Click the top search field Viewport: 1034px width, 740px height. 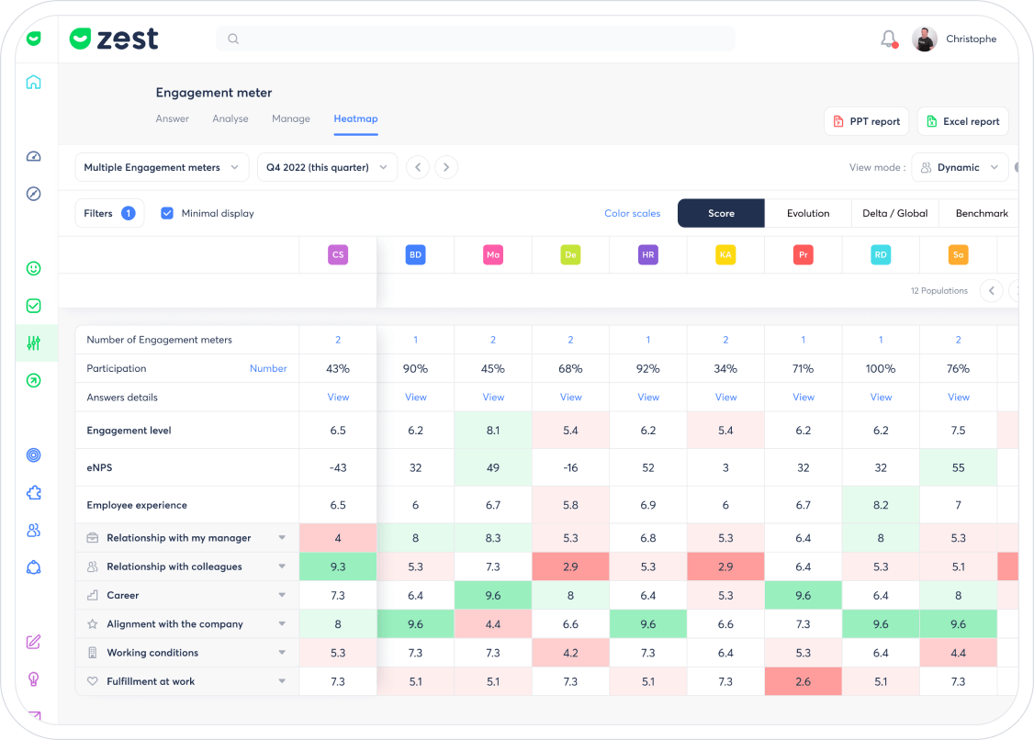pyautogui.click(x=475, y=39)
